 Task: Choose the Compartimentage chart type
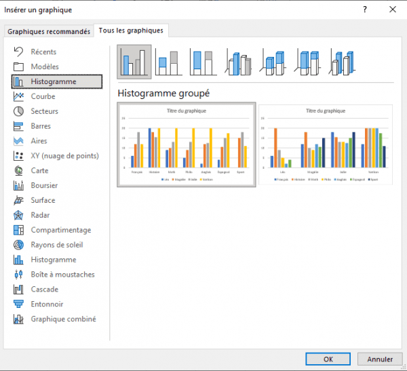(57, 230)
